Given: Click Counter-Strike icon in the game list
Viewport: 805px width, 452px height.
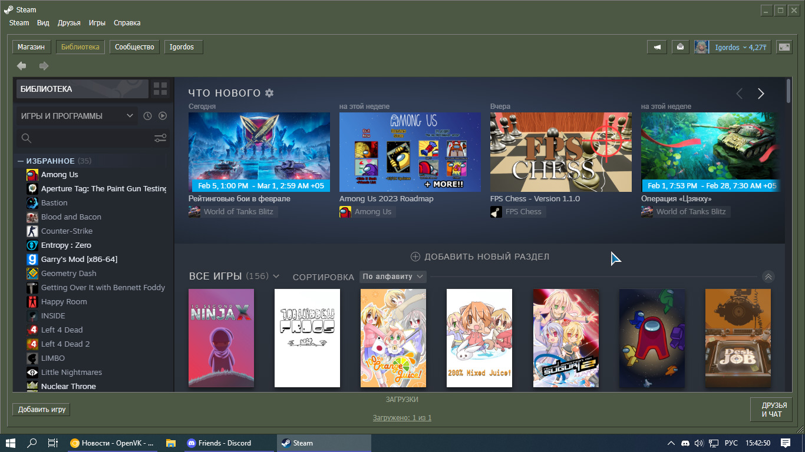Looking at the screenshot, I should point(32,231).
